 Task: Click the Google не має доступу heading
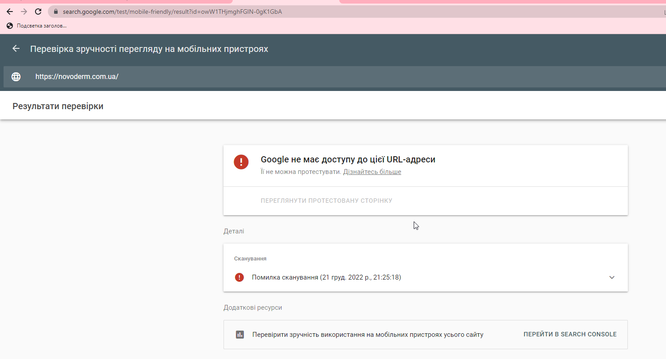pos(348,160)
